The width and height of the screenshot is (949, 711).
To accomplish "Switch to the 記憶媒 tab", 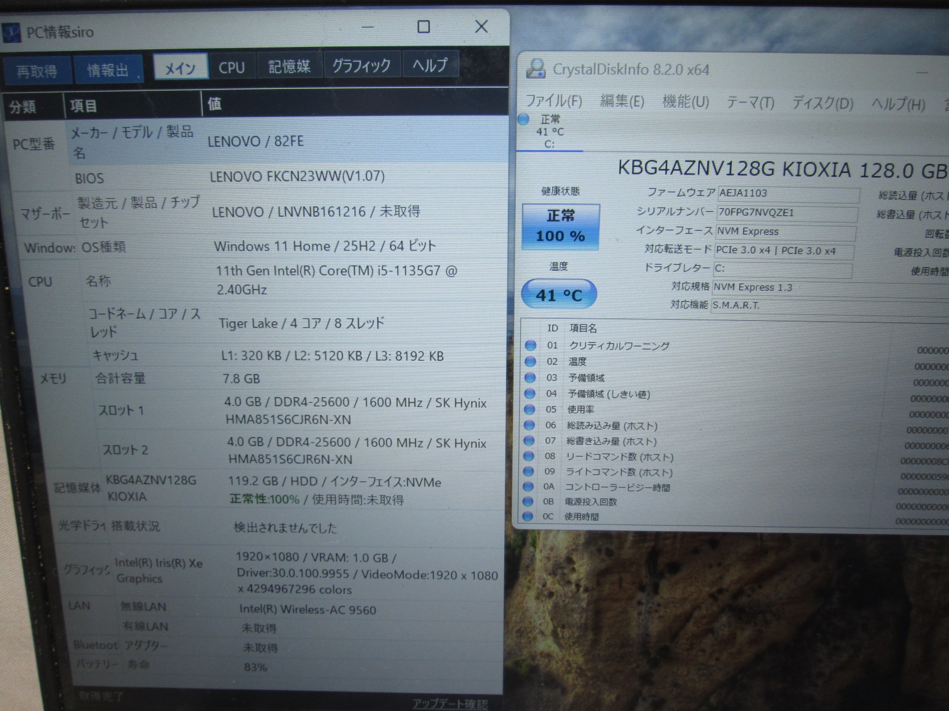I will point(289,66).
